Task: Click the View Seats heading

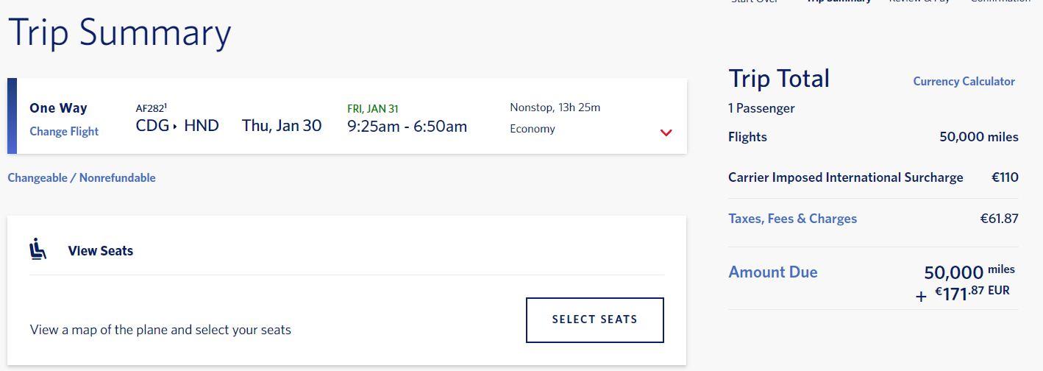Action: pos(101,251)
